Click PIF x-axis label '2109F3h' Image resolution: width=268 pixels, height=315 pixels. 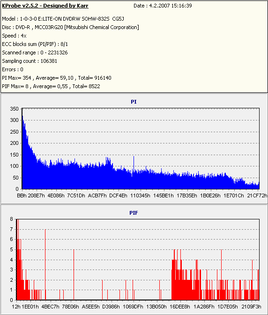pos(251,307)
